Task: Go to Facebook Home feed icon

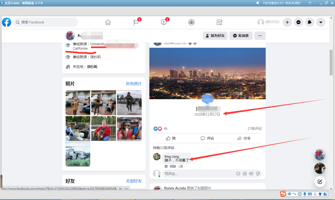Action: [x=108, y=22]
